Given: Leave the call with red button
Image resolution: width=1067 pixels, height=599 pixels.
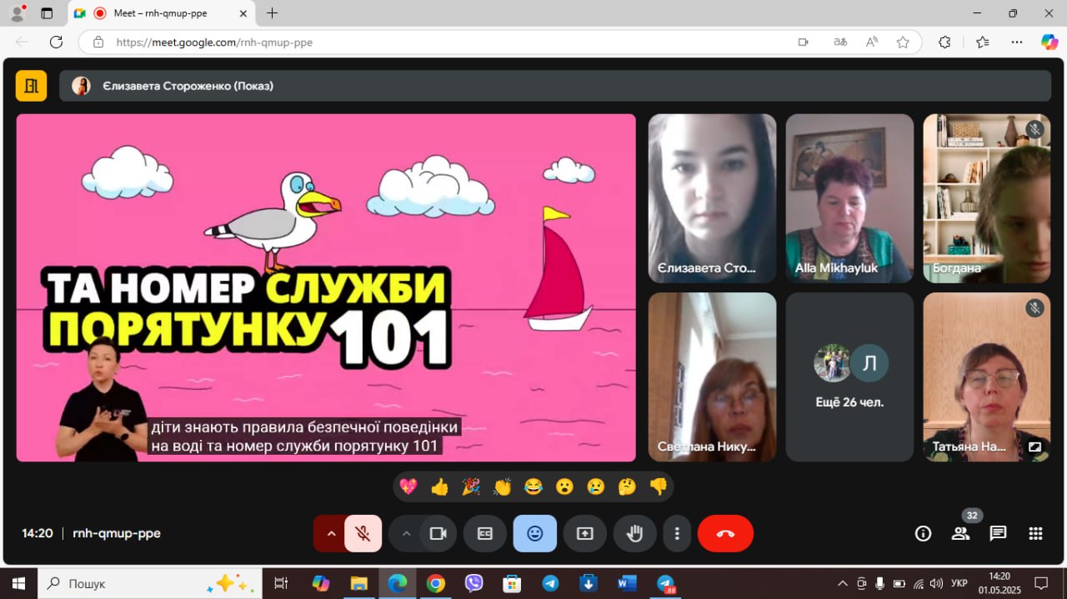Looking at the screenshot, I should coord(725,533).
